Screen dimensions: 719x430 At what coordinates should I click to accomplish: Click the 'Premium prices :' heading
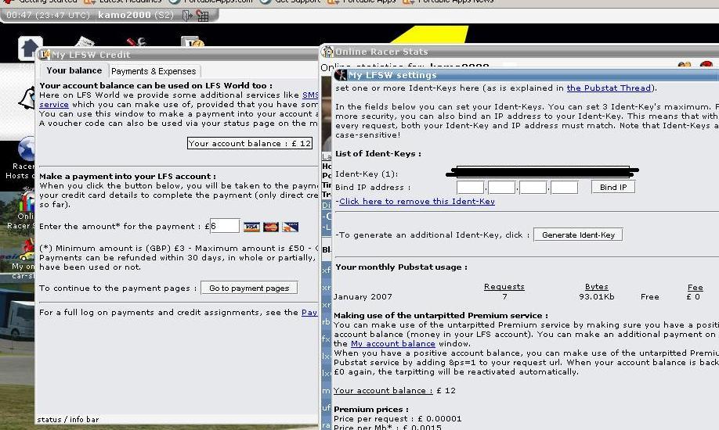point(371,410)
